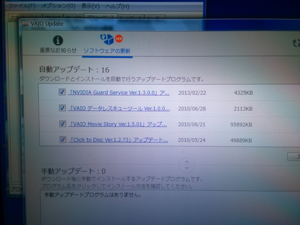Click the red NEW badge
This screenshot has height=225, width=300.
(x=119, y=39)
